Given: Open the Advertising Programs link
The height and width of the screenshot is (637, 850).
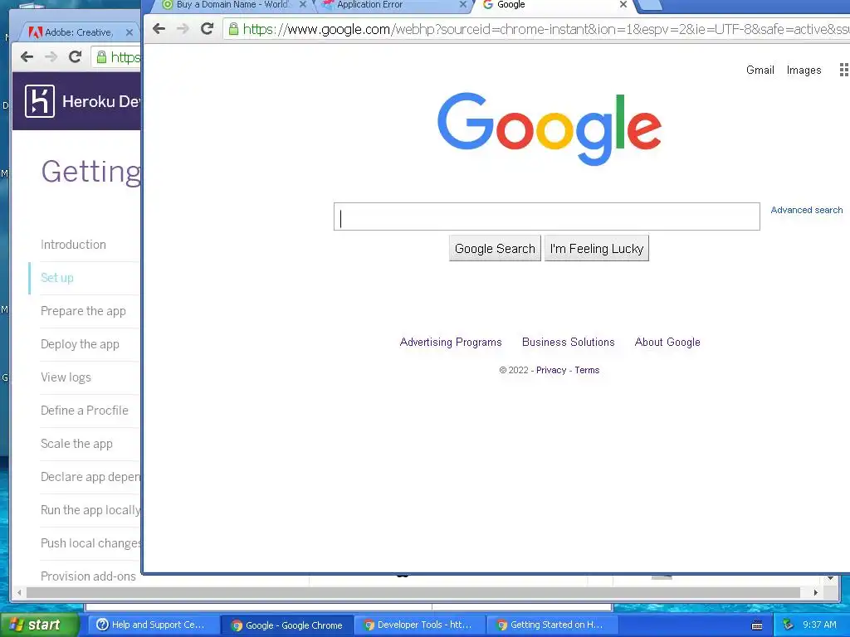Looking at the screenshot, I should [x=451, y=343].
